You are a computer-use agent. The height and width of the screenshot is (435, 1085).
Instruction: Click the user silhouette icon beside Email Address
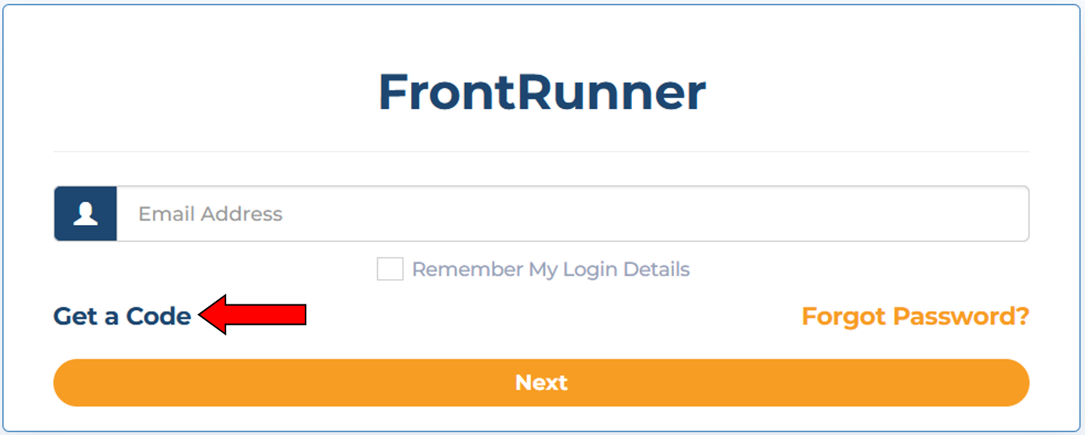85,213
